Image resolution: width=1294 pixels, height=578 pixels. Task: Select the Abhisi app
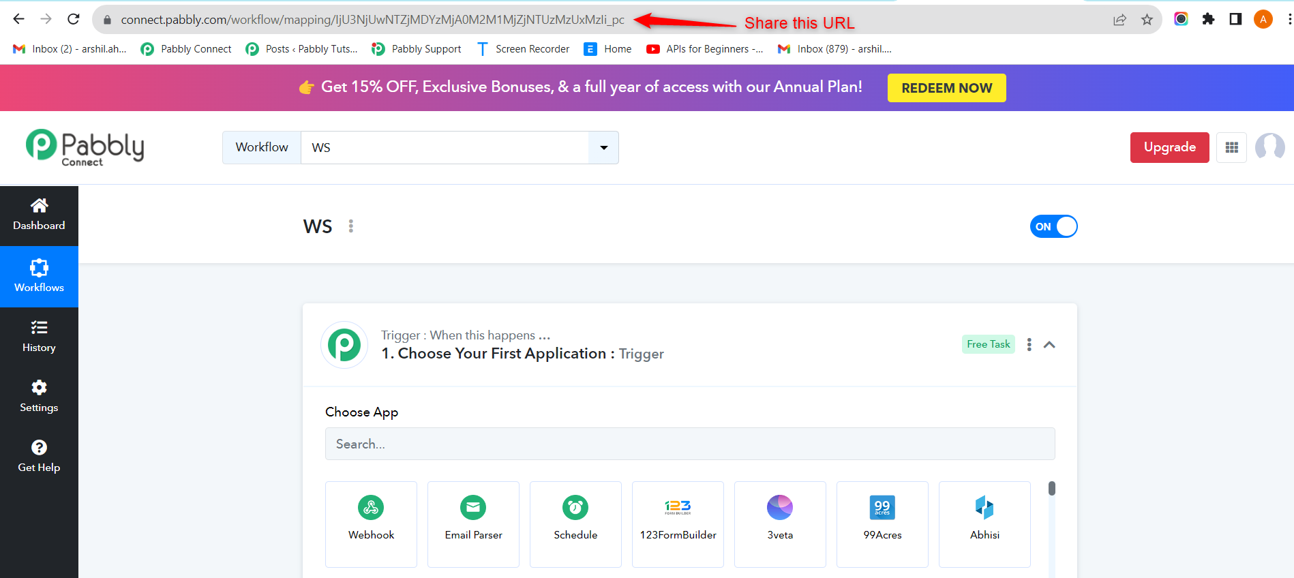[984, 524]
